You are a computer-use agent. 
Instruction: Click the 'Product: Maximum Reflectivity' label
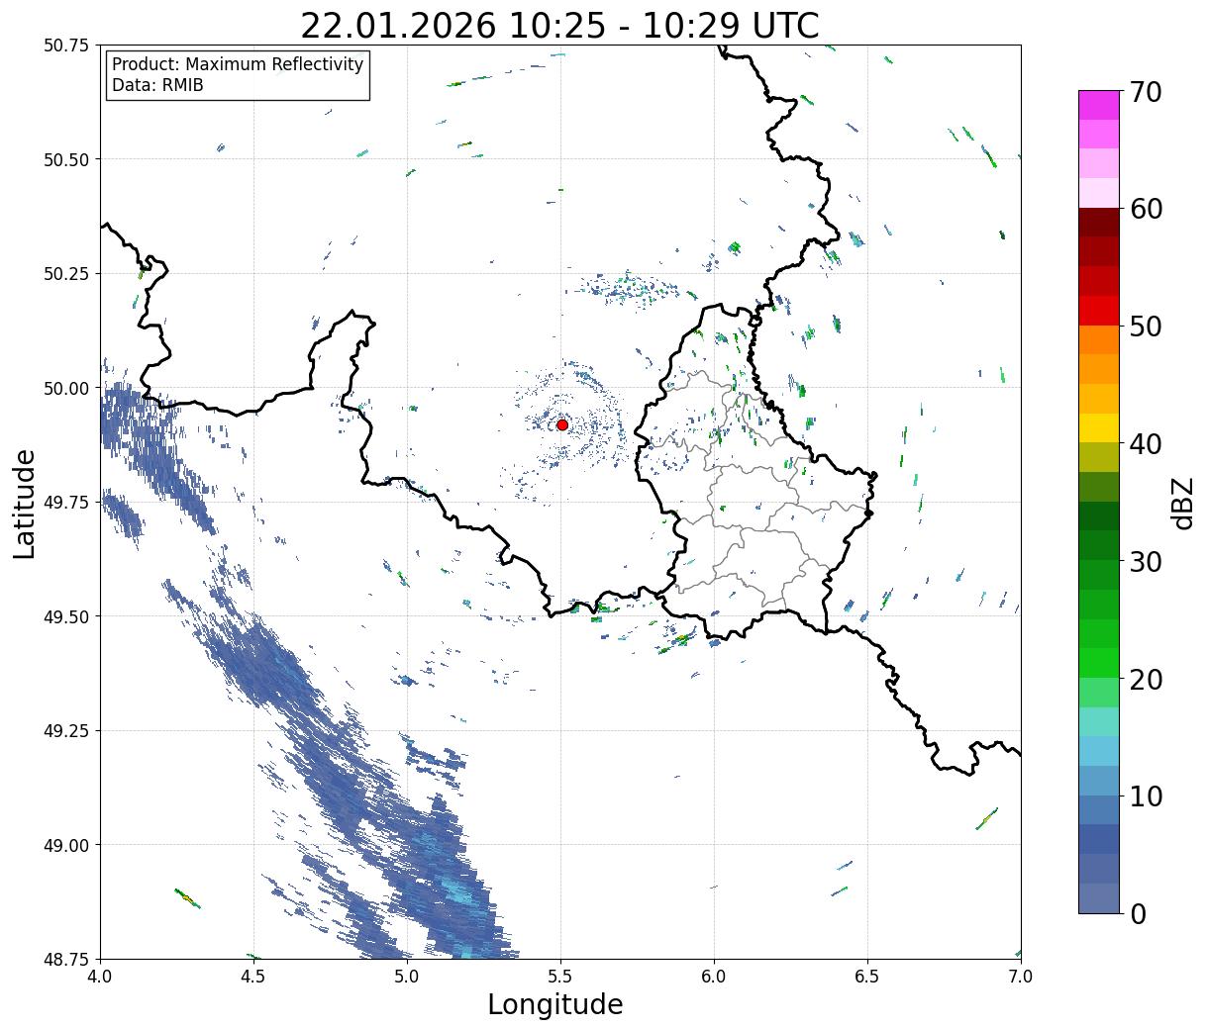tap(238, 64)
